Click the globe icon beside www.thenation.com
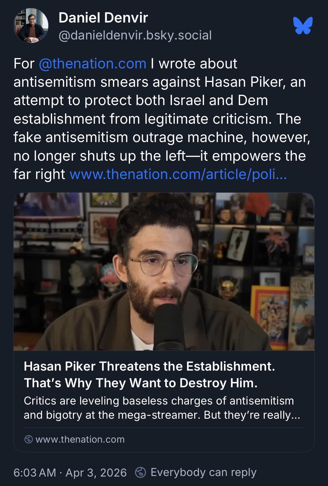Viewport: 328px width, 486px height. pyautogui.click(x=28, y=439)
